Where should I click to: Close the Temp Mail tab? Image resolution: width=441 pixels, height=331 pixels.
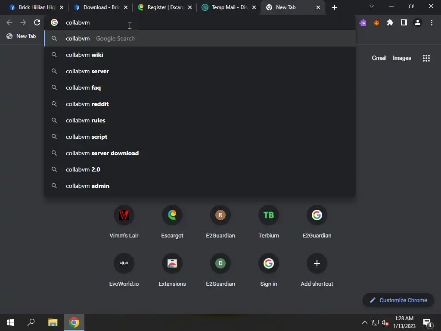[x=254, y=7]
